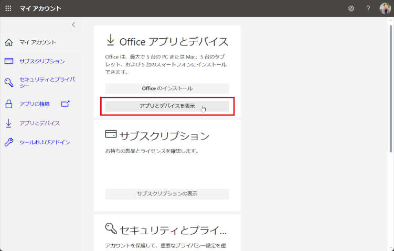394x251 pixels.
Task: Click the サブスクリプションの表示 button
Action: [x=167, y=194]
